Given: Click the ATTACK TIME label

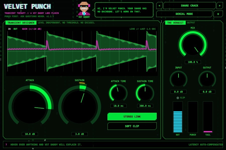Looking at the screenshot, I should [x=118, y=81].
